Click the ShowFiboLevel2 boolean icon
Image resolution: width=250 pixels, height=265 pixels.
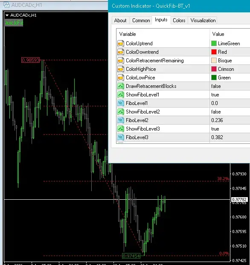point(121,112)
